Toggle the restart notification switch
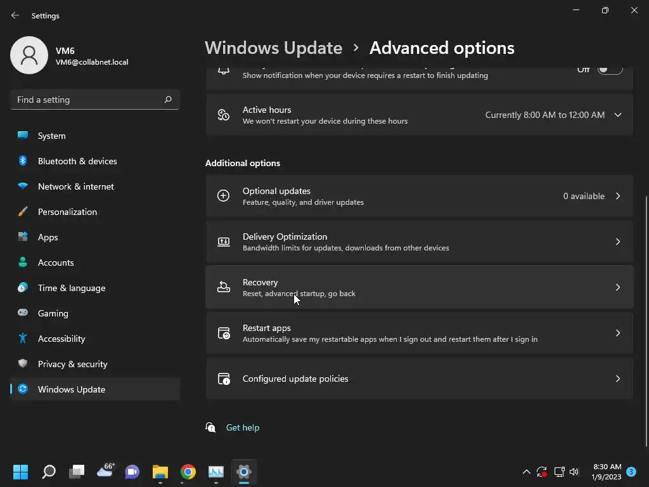 click(x=610, y=70)
